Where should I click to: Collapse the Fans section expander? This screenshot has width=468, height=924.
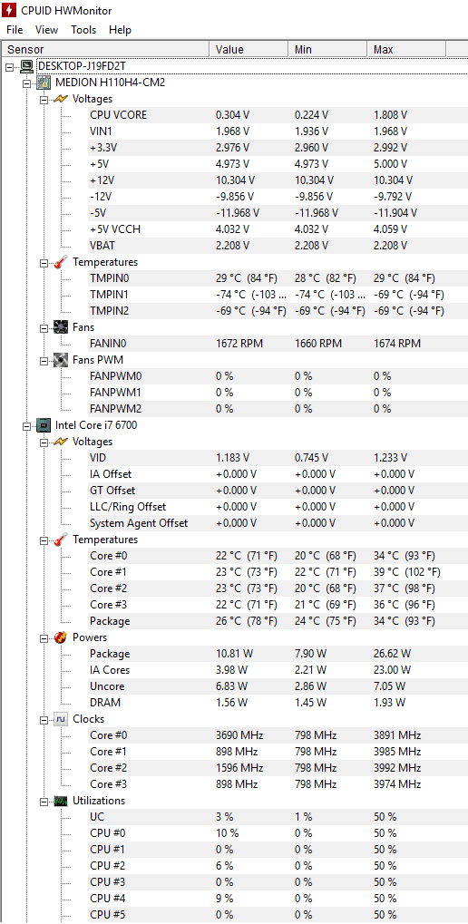(x=44, y=327)
